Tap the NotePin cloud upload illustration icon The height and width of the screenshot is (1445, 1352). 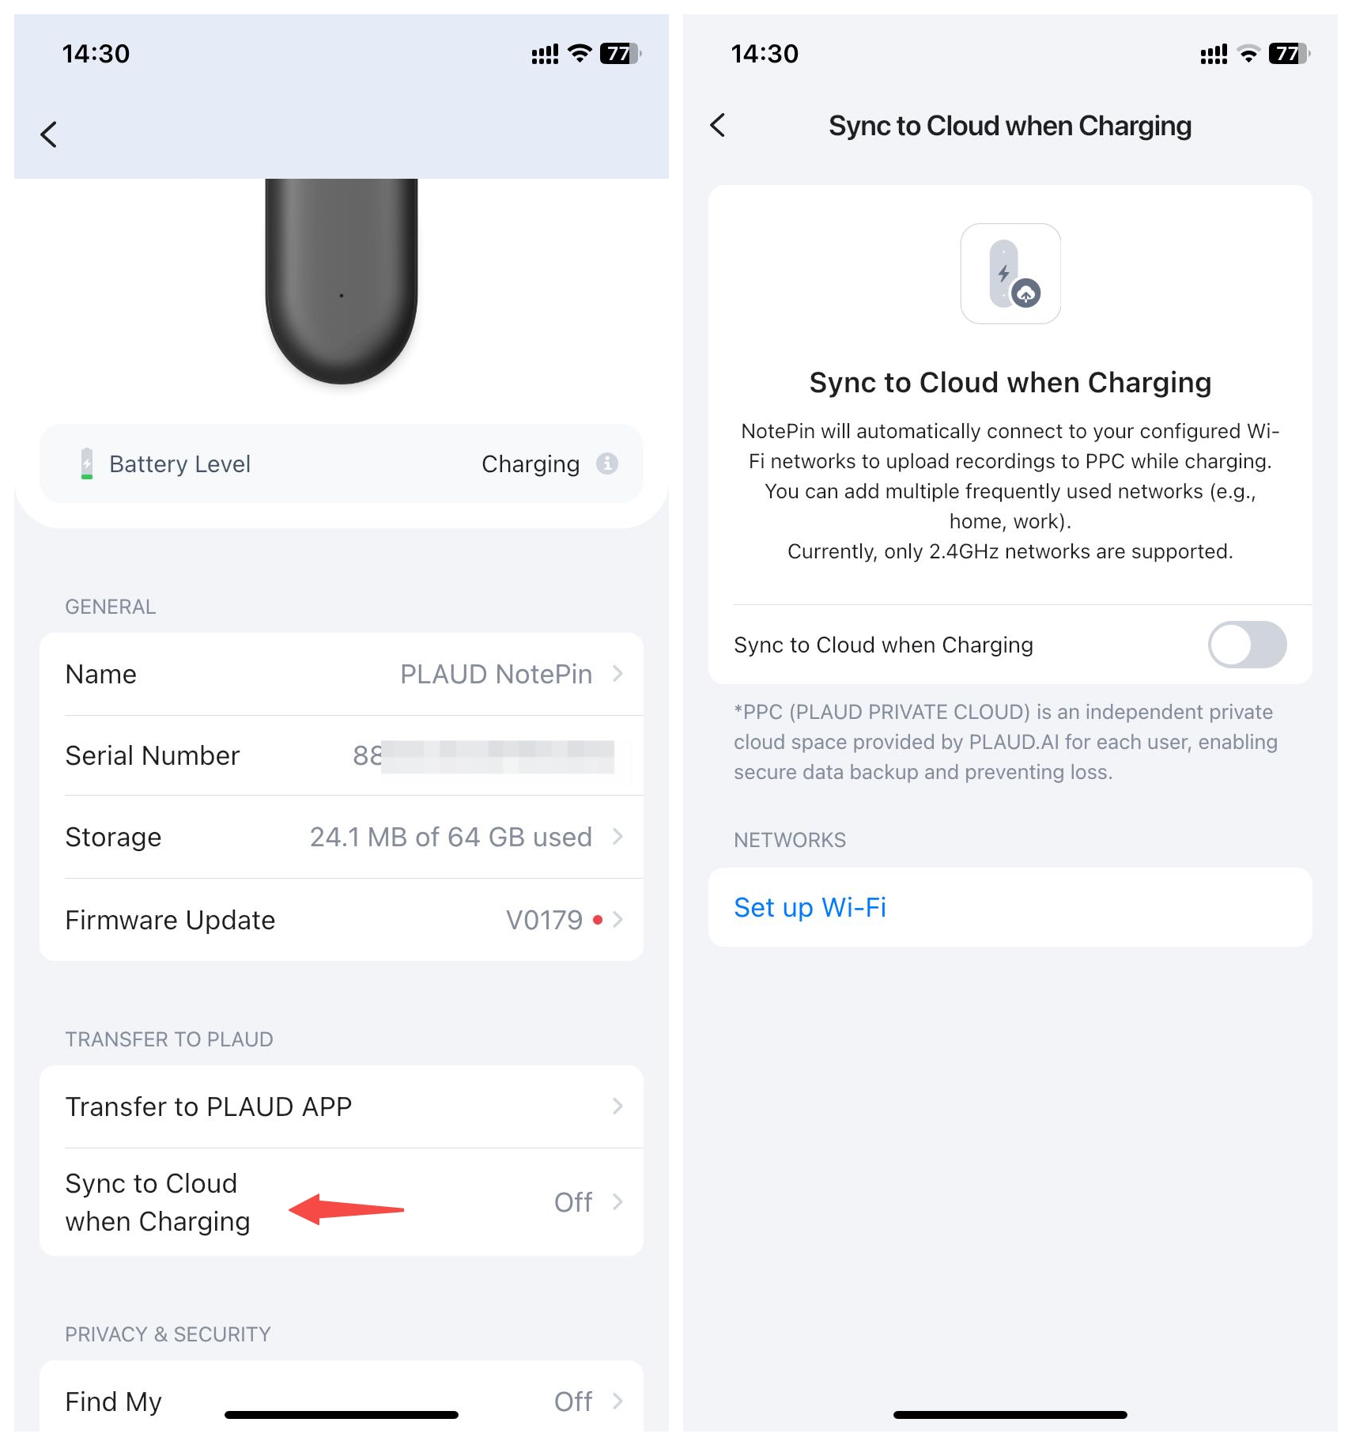1010,274
